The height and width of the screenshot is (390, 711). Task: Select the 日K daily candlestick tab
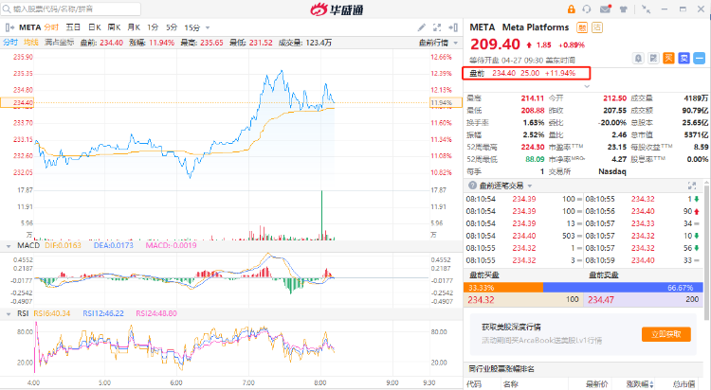[93, 27]
